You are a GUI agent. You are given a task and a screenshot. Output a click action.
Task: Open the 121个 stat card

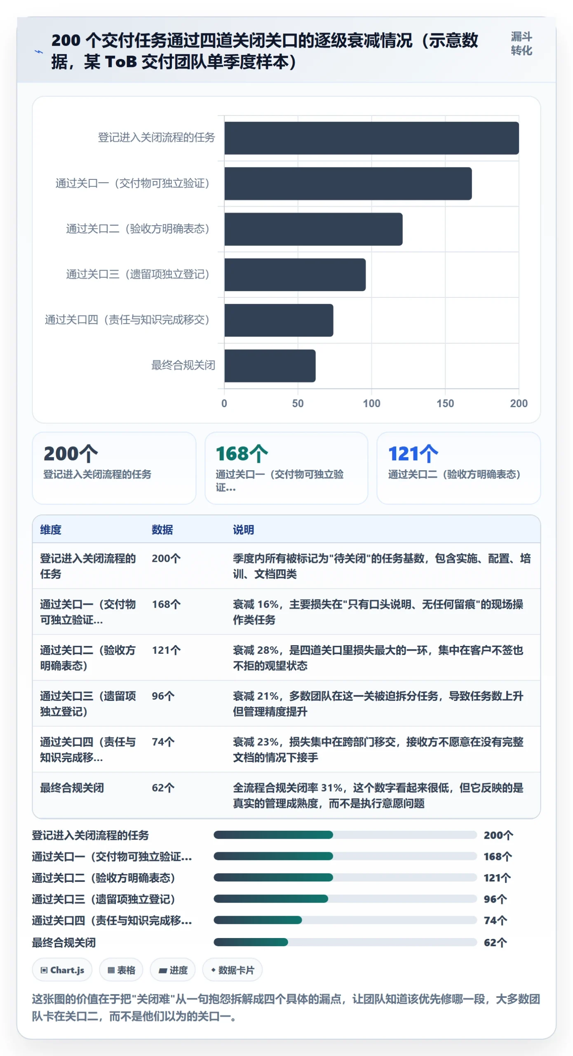[x=459, y=468]
